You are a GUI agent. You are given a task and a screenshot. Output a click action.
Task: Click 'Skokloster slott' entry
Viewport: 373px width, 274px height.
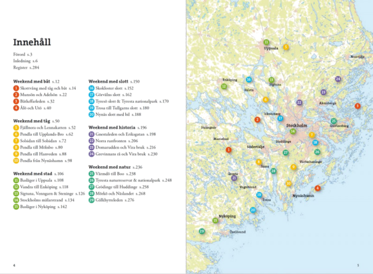pos(111,88)
